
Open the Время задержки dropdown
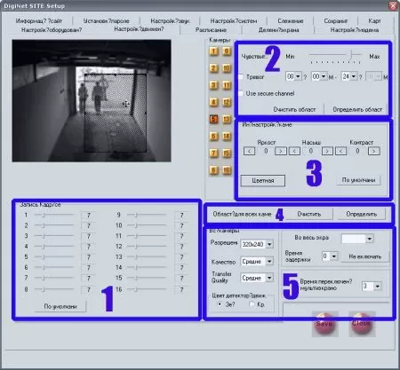(x=334, y=256)
